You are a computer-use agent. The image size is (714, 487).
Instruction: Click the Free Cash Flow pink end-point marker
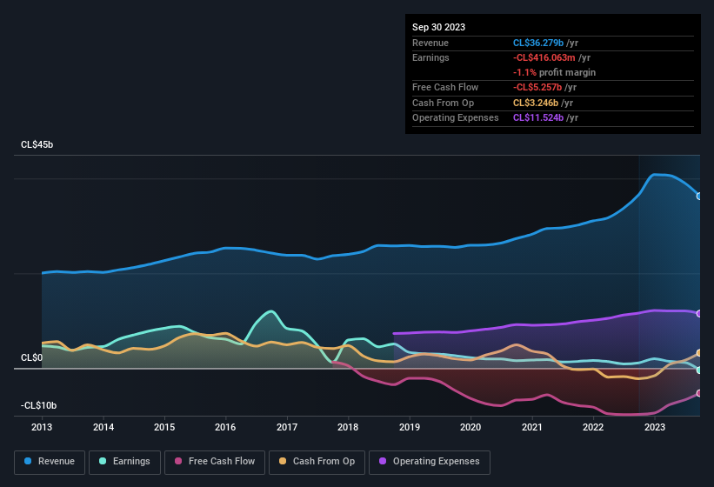[699, 393]
